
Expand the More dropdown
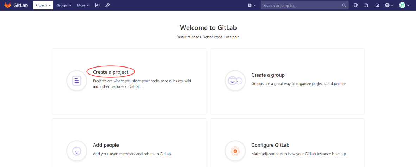click(83, 5)
